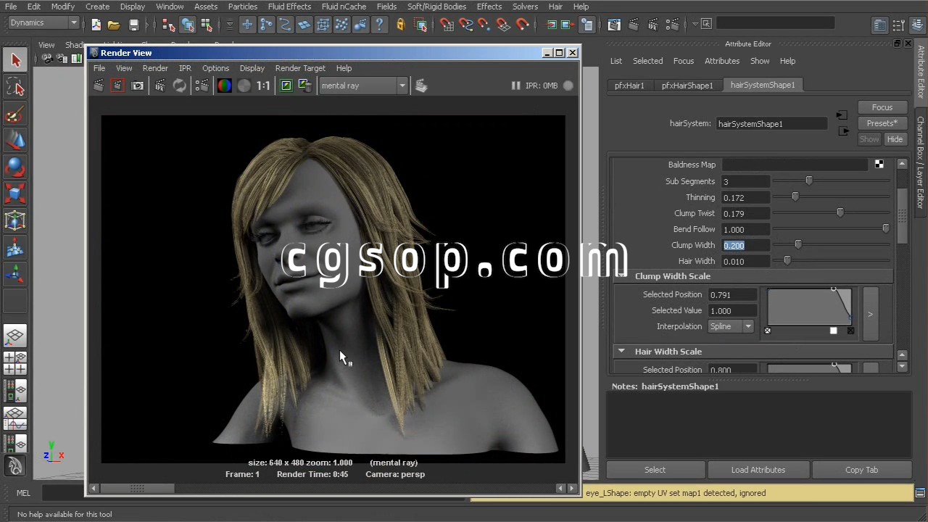
Task: Select the Lasso tool in the toolbox
Action: (15, 88)
